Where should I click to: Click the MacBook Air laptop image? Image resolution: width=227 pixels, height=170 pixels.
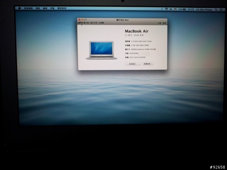(101, 50)
